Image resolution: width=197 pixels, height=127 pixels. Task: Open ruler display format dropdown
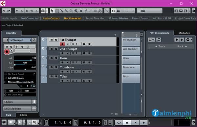[x=142, y=35]
